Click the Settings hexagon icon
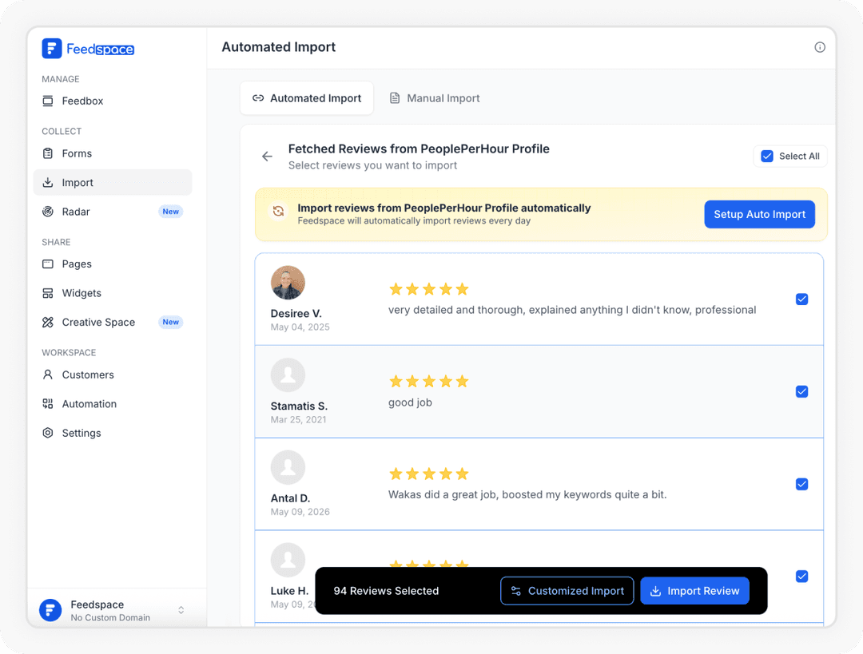The height and width of the screenshot is (654, 863). click(x=48, y=433)
